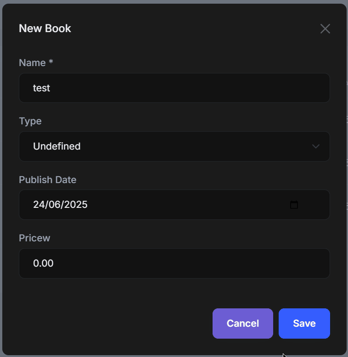
Task: Click the 'Publish Date' field label
Action: 48,180
